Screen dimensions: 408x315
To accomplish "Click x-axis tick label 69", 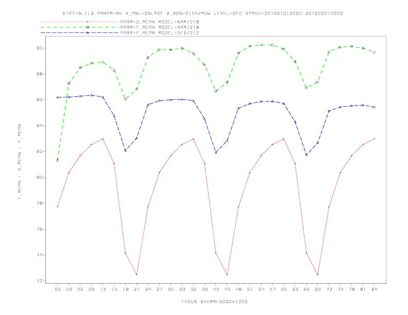I will click(318, 289).
